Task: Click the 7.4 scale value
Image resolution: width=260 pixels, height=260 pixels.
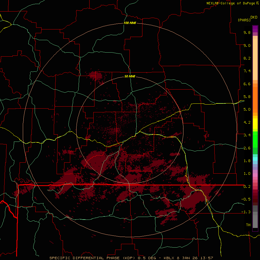Action: click(247, 71)
